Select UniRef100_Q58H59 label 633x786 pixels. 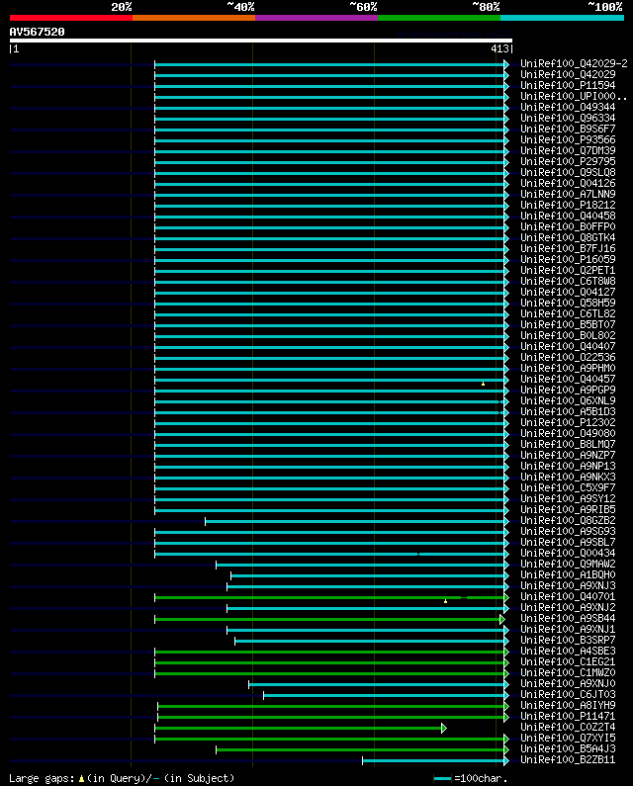pos(568,304)
